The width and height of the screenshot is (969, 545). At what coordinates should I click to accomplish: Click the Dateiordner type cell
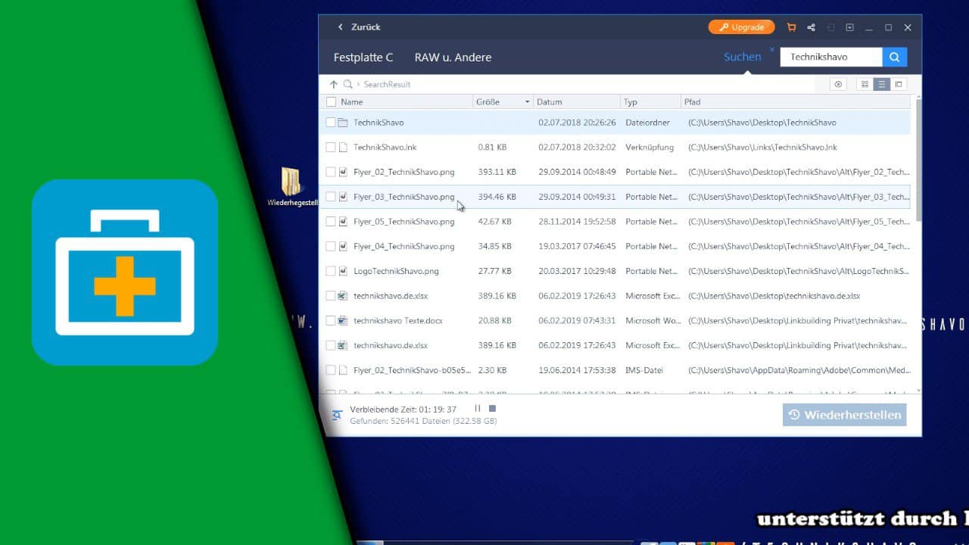(647, 123)
